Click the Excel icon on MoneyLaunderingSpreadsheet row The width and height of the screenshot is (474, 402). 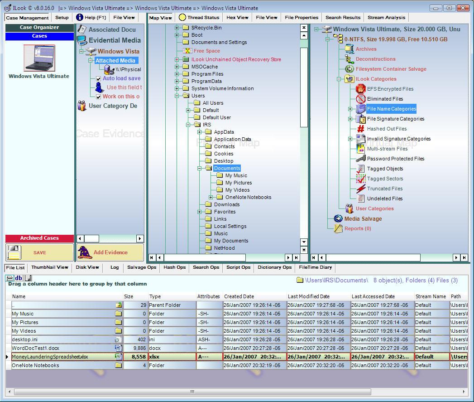tap(119, 357)
